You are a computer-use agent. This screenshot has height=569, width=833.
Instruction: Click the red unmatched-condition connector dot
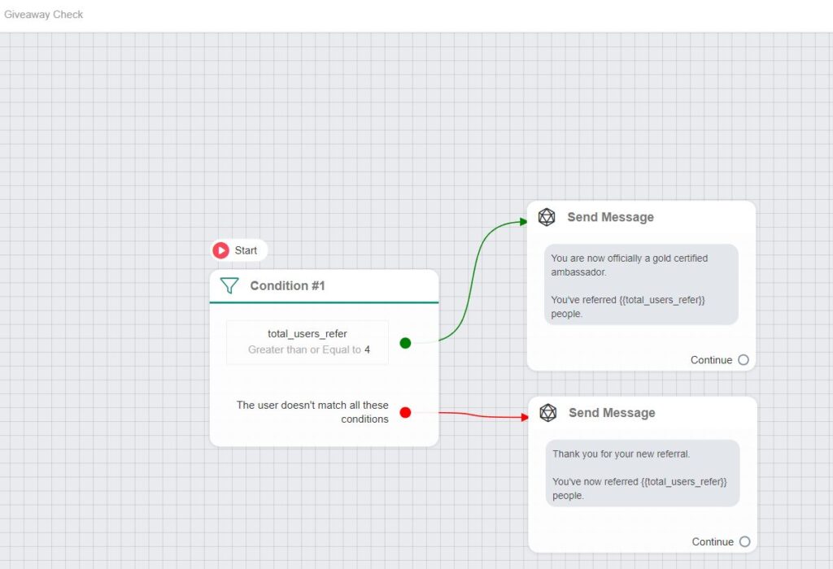(405, 412)
